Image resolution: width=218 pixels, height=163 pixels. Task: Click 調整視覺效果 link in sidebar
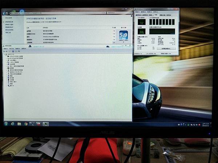tap(9, 22)
